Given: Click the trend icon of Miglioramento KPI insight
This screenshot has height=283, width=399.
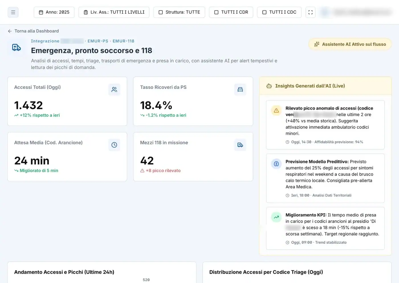Looking at the screenshot, I should [276, 217].
